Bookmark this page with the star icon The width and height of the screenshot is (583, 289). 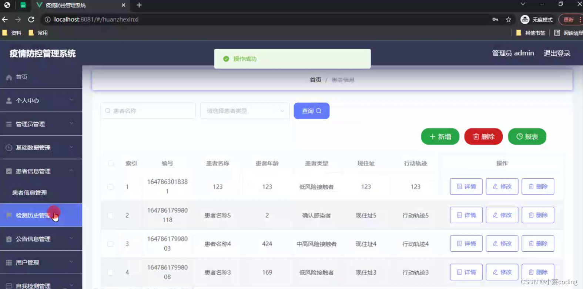click(508, 20)
